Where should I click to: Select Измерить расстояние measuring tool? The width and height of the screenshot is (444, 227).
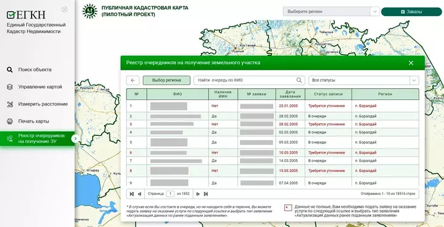click(x=43, y=104)
